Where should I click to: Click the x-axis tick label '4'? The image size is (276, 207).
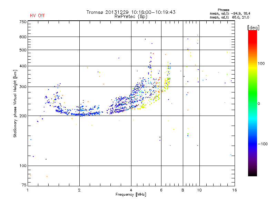point(131,190)
